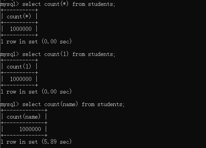
Task: Click the first mysql> prompt
Action: coord(9,4)
